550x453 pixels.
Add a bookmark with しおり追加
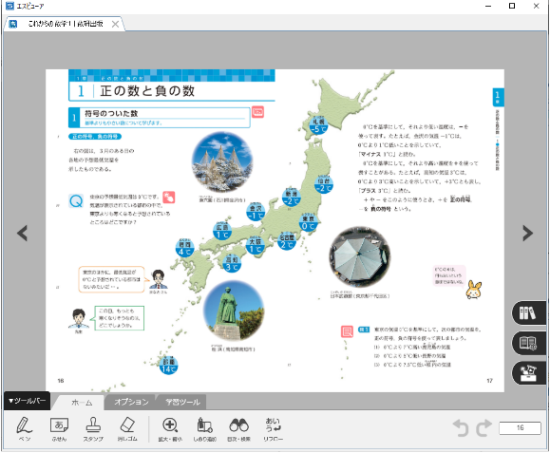pos(205,428)
